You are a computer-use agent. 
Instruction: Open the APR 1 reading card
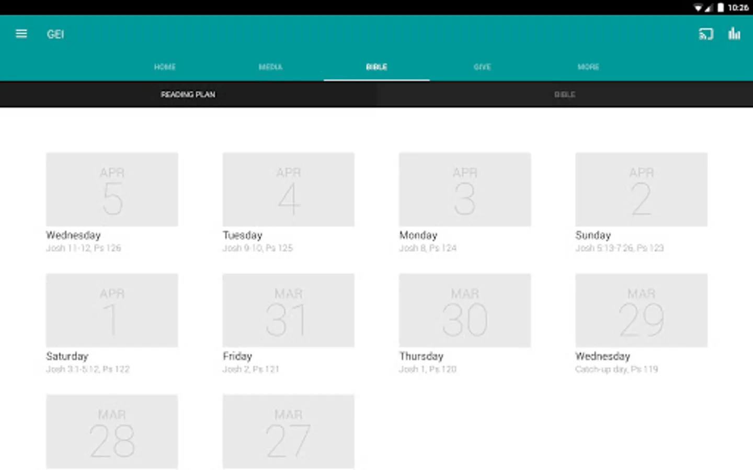(112, 311)
